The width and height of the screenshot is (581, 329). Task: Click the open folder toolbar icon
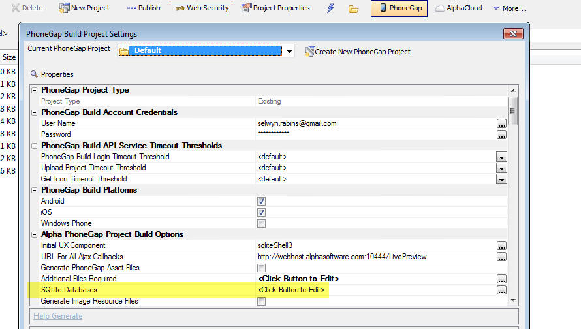[x=353, y=9]
